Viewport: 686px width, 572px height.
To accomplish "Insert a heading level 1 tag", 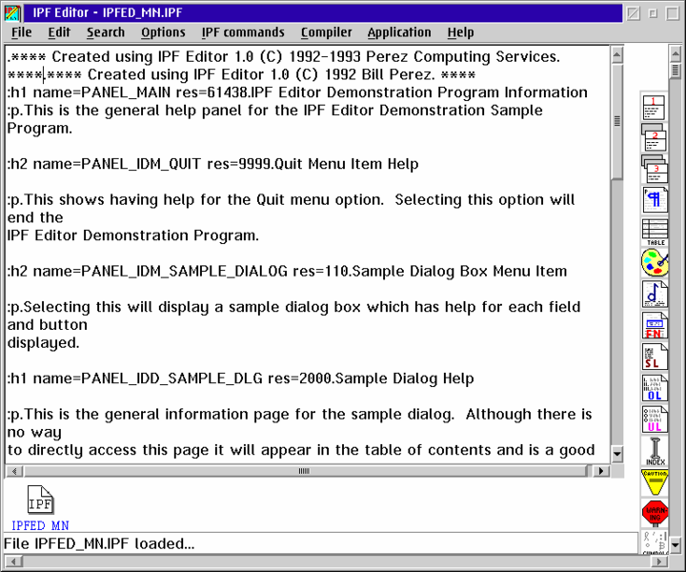I will (654, 108).
